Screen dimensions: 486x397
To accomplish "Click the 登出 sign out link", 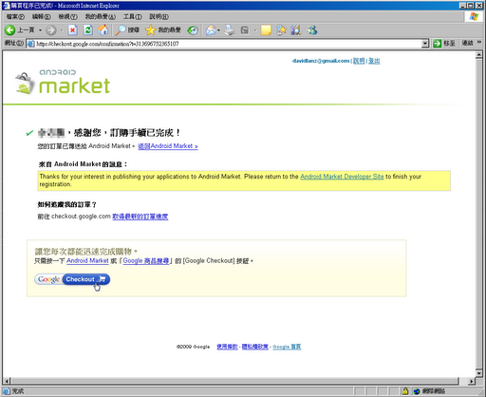I will (374, 61).
